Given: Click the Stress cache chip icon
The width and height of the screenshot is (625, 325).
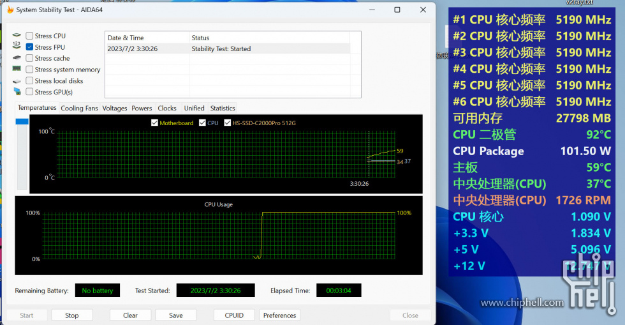Looking at the screenshot, I should [x=17, y=58].
